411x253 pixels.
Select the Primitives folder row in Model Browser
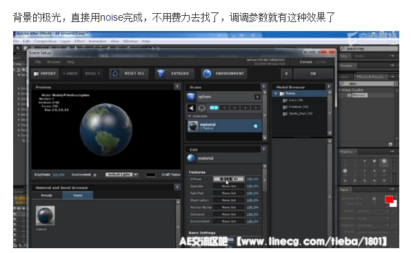coord(301,107)
